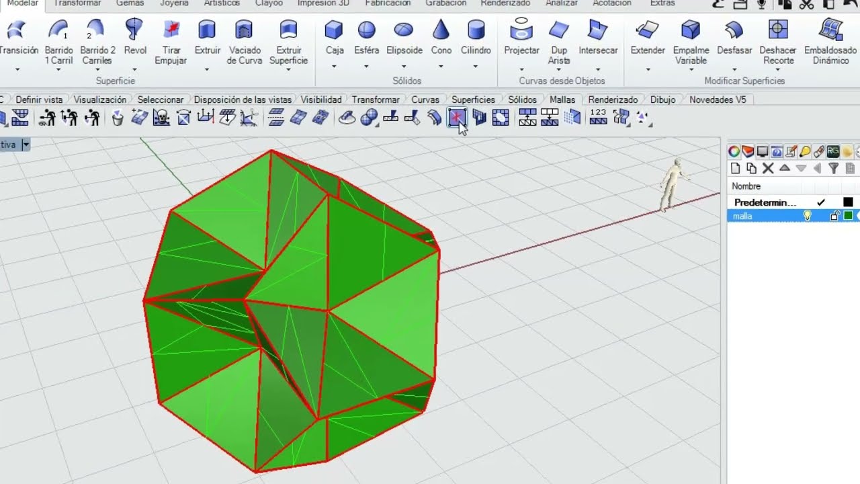The image size is (860, 484).
Task: Select the Cono solid tool
Action: click(x=441, y=37)
